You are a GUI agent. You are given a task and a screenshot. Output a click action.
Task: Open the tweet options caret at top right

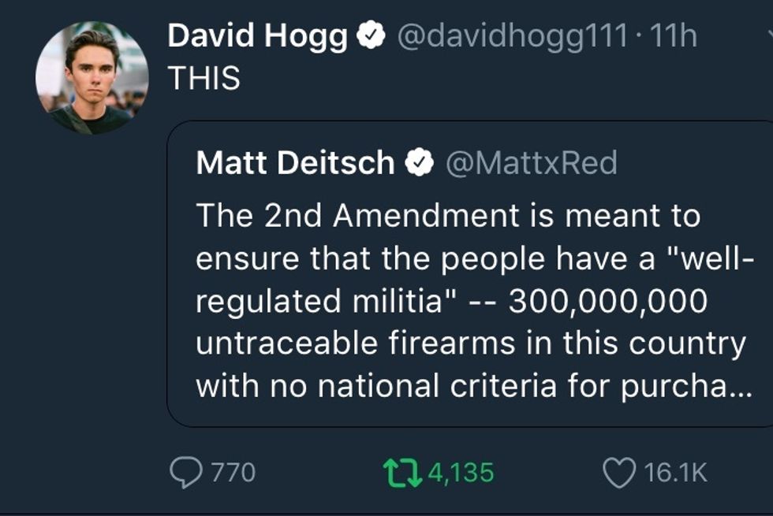click(x=768, y=37)
